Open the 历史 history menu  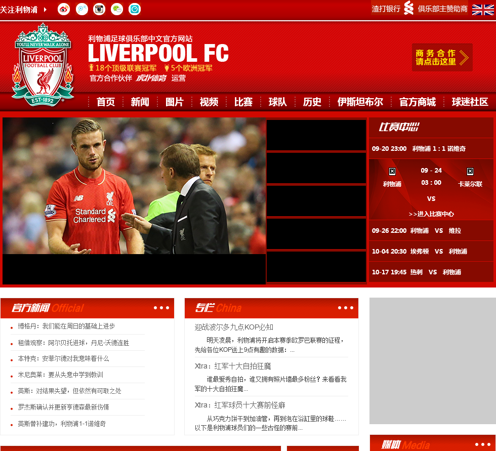(312, 102)
